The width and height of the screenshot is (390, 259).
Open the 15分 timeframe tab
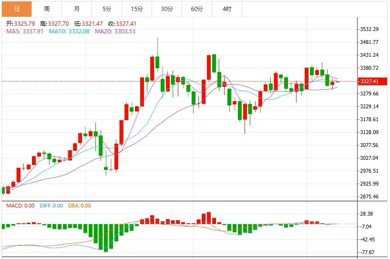[x=137, y=9]
